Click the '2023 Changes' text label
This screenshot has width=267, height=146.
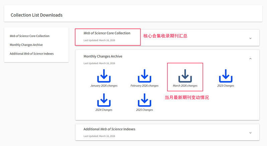pos(226,86)
